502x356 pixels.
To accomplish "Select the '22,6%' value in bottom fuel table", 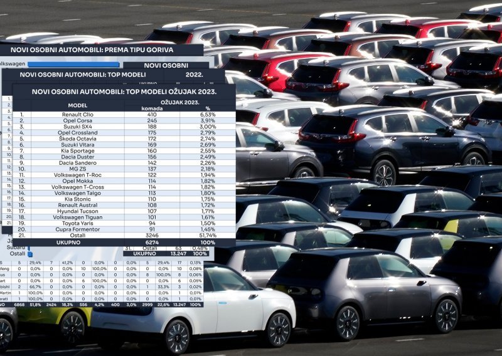I will tap(163, 305).
